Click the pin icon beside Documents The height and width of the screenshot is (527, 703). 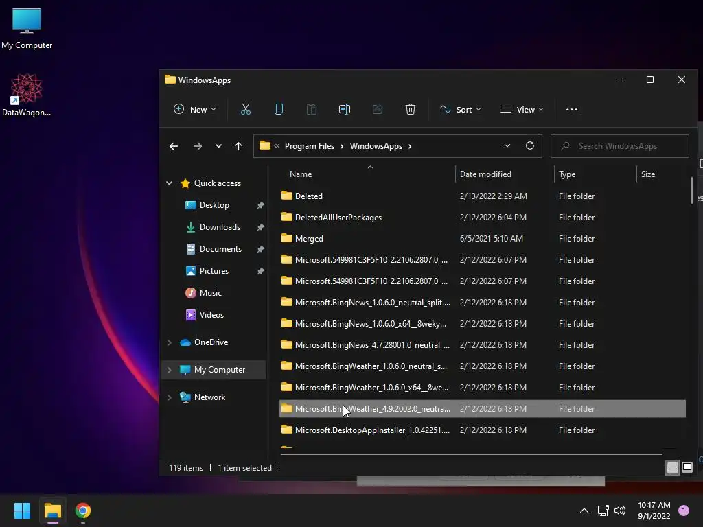point(260,249)
